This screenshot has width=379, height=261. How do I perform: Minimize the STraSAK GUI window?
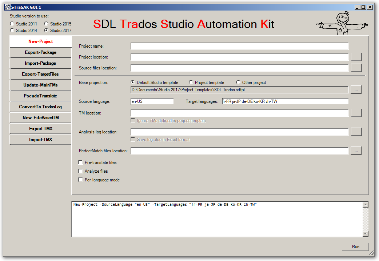tap(358, 7)
